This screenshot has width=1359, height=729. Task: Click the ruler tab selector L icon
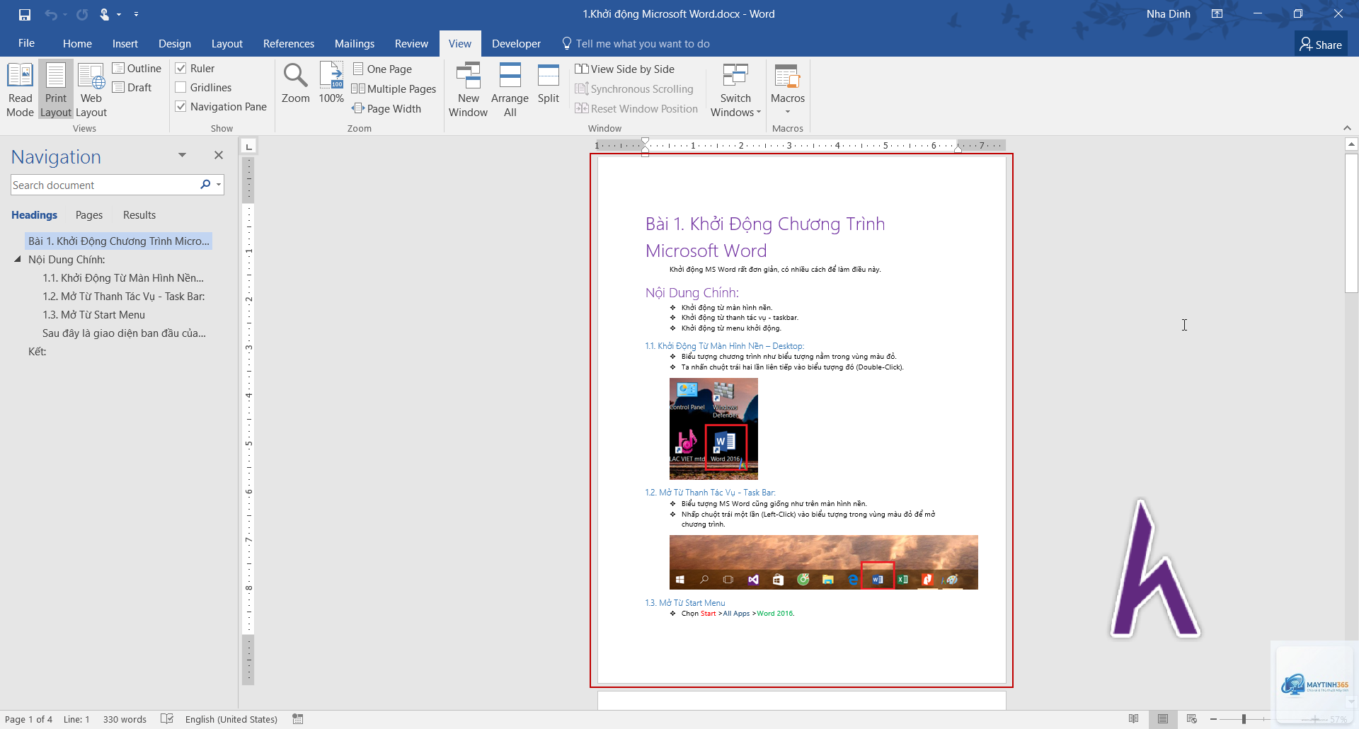(248, 147)
